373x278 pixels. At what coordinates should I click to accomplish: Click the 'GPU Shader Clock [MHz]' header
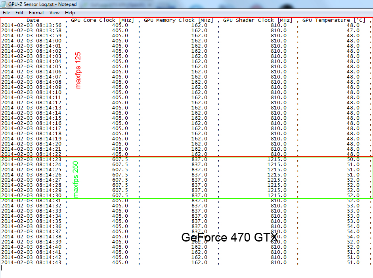click(x=258, y=20)
